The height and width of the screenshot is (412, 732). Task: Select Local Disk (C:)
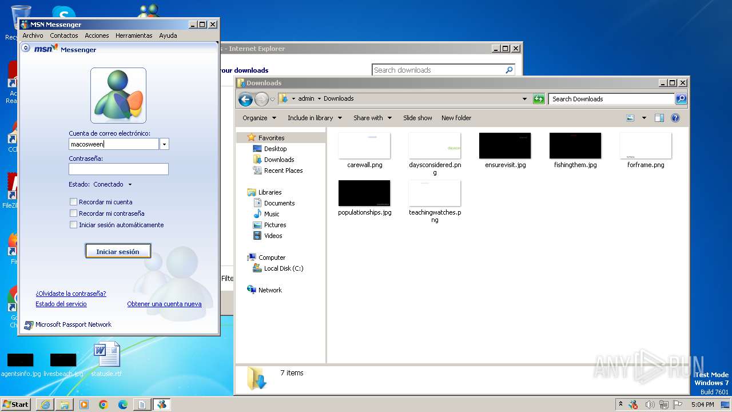(278, 268)
